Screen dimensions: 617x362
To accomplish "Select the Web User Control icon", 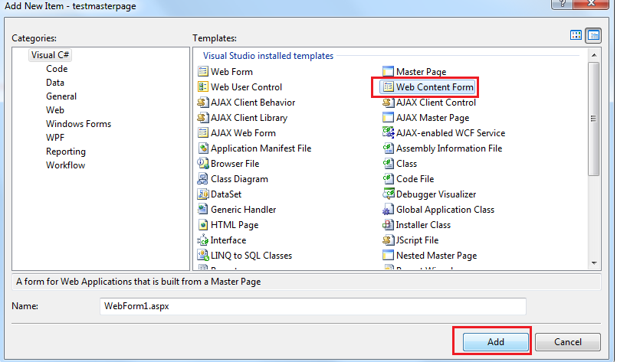I will point(203,86).
